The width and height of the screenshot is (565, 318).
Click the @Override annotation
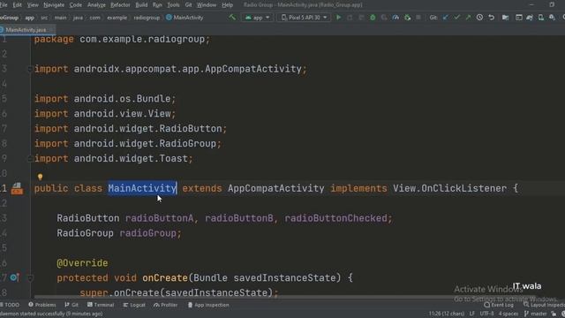click(x=82, y=263)
